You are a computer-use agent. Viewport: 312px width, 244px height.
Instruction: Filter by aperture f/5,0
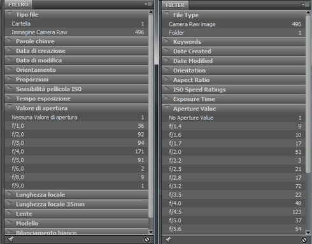click(76, 160)
